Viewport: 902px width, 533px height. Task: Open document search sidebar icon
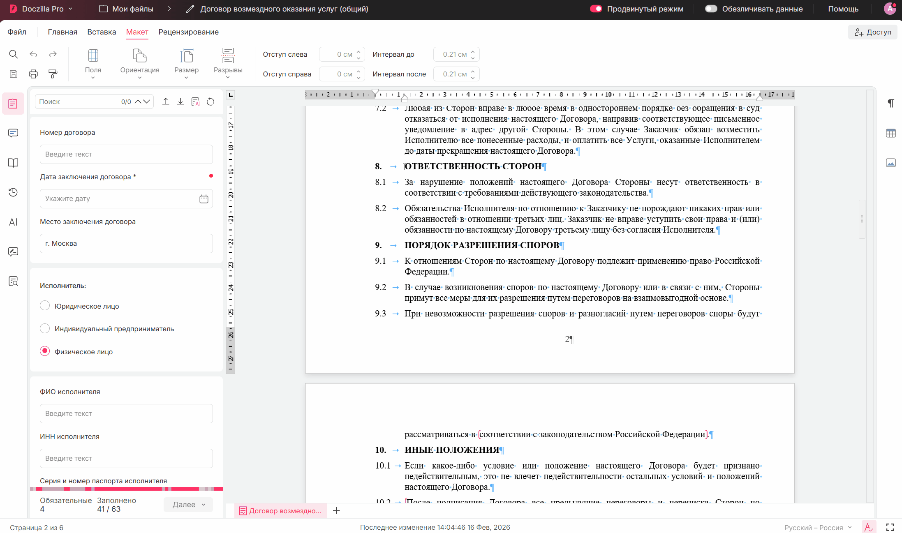[x=13, y=281]
